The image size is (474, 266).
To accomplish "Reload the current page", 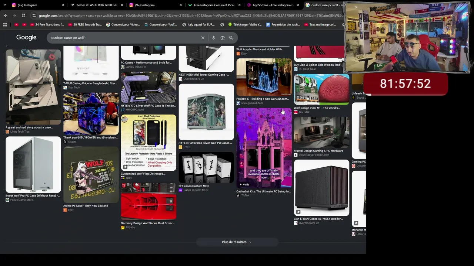I will pyautogui.click(x=23, y=16).
